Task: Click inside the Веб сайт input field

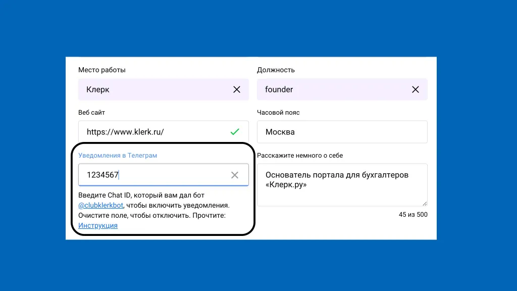Action: 151,132
